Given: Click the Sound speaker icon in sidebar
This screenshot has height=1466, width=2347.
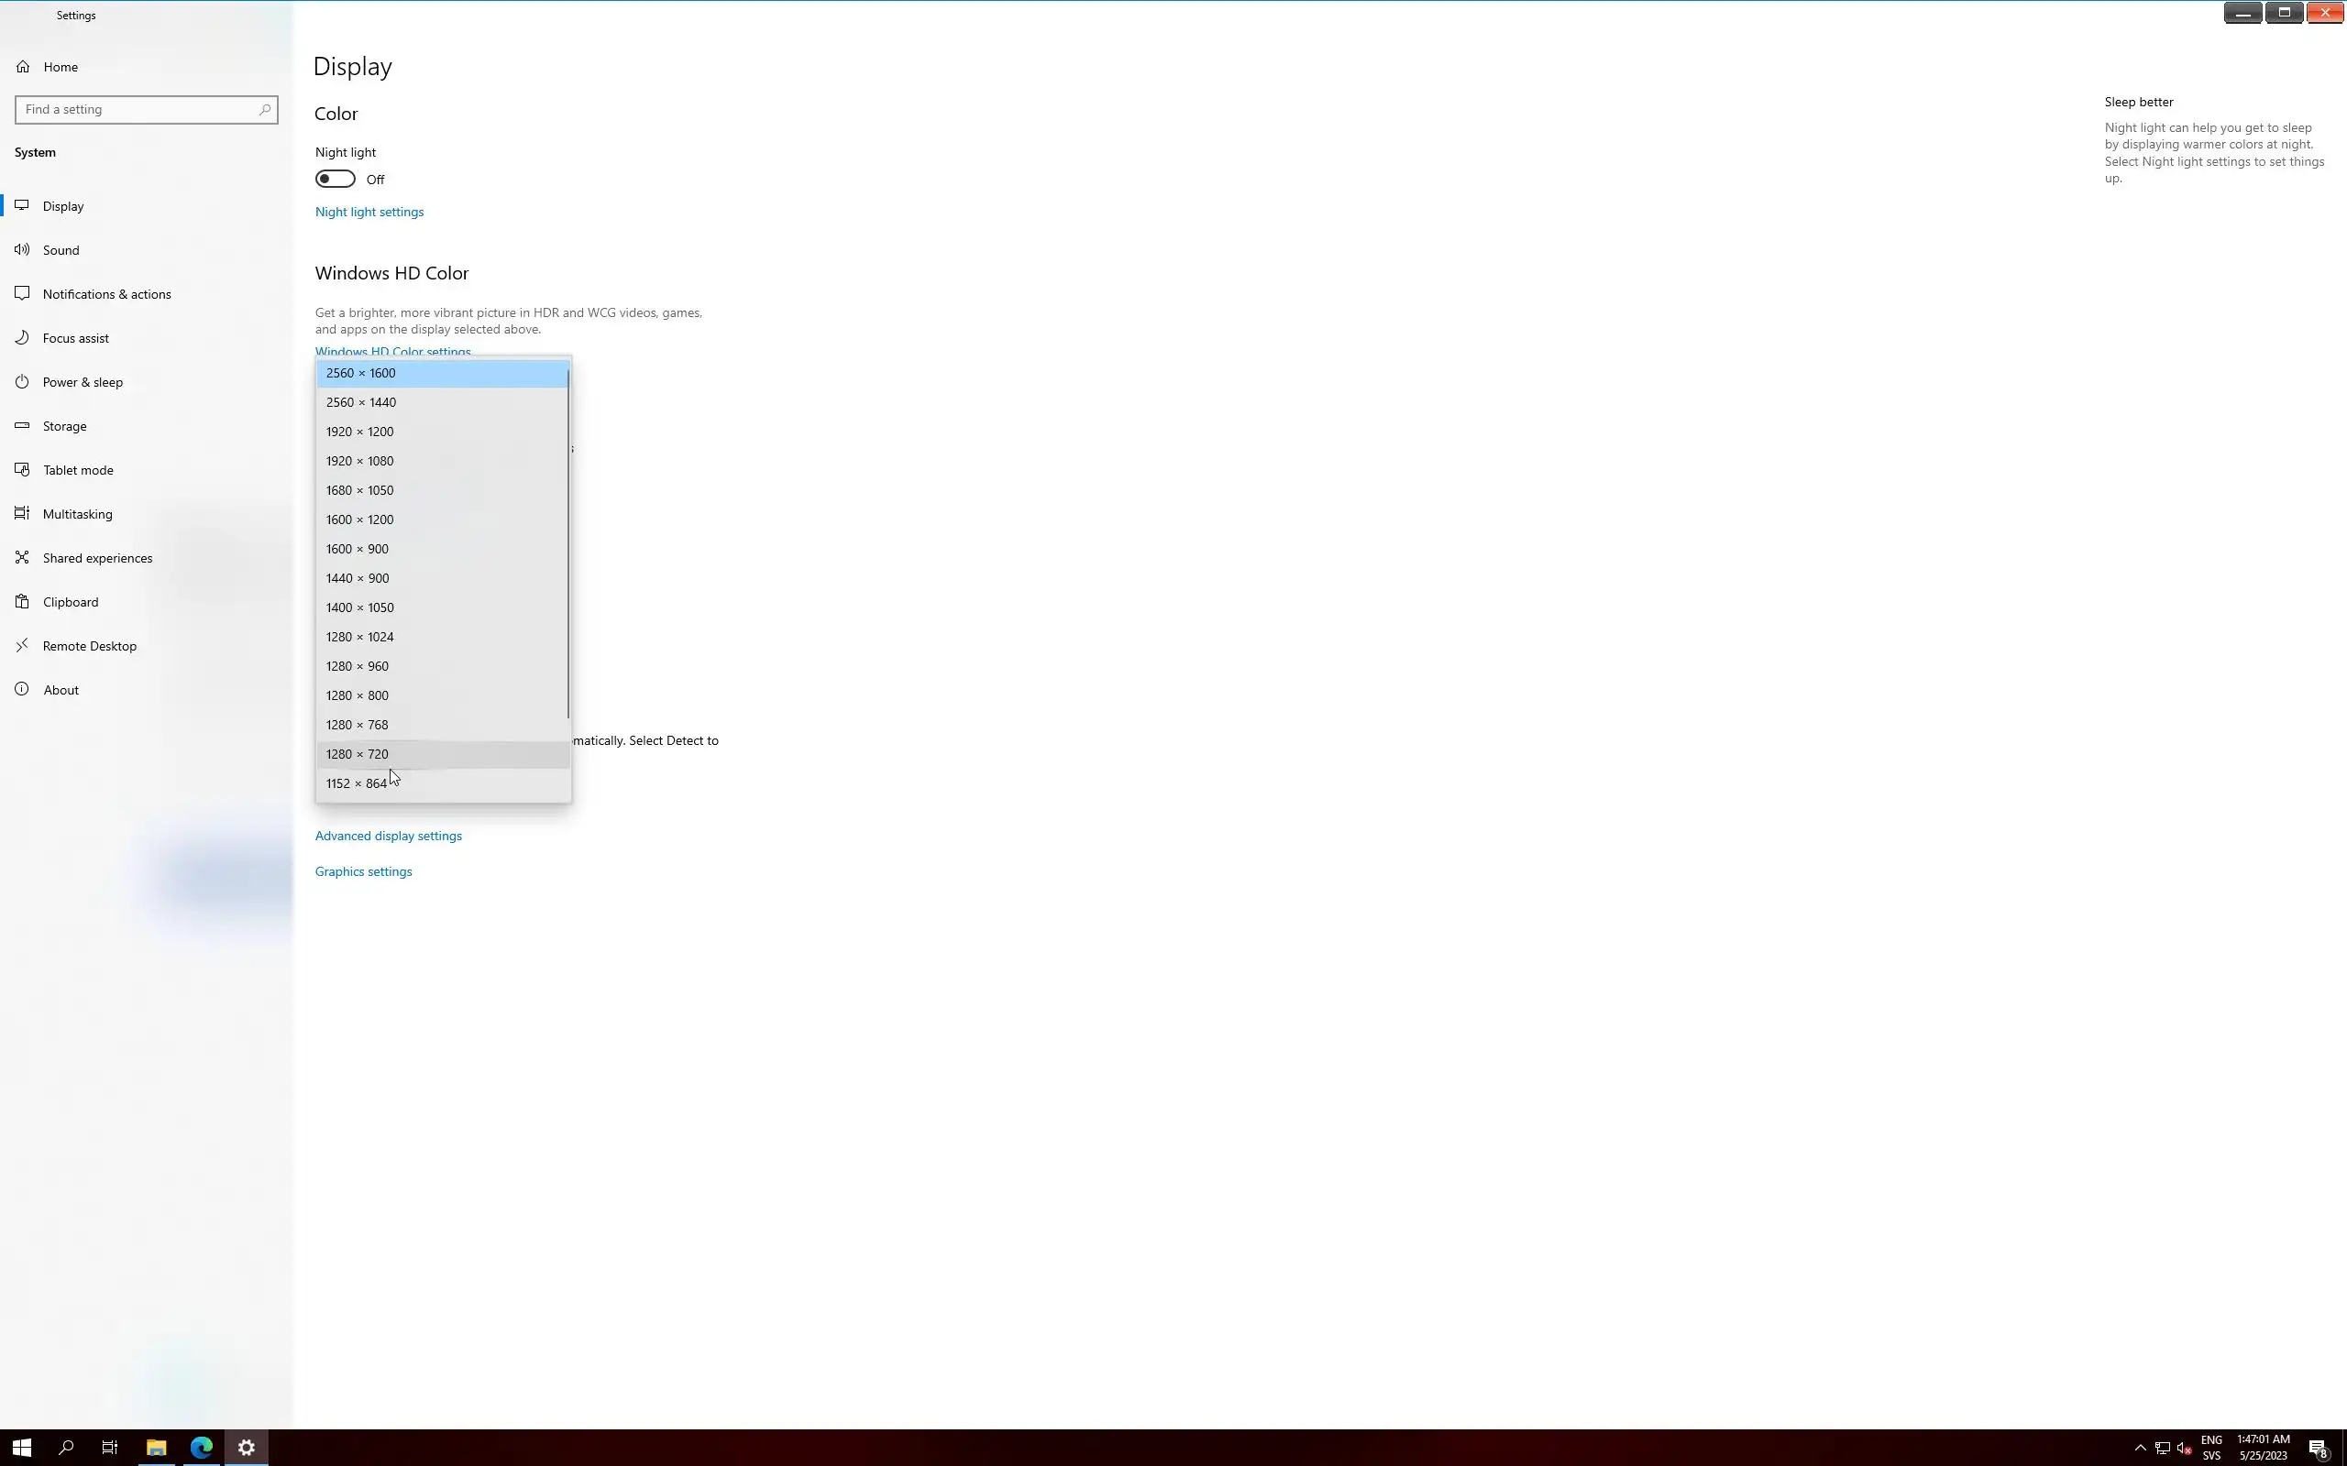Looking at the screenshot, I should [22, 250].
